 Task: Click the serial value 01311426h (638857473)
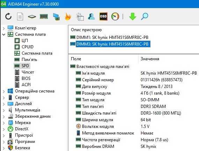(x=162, y=80)
